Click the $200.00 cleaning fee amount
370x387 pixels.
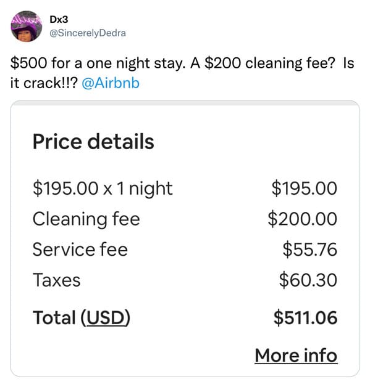coord(302,219)
